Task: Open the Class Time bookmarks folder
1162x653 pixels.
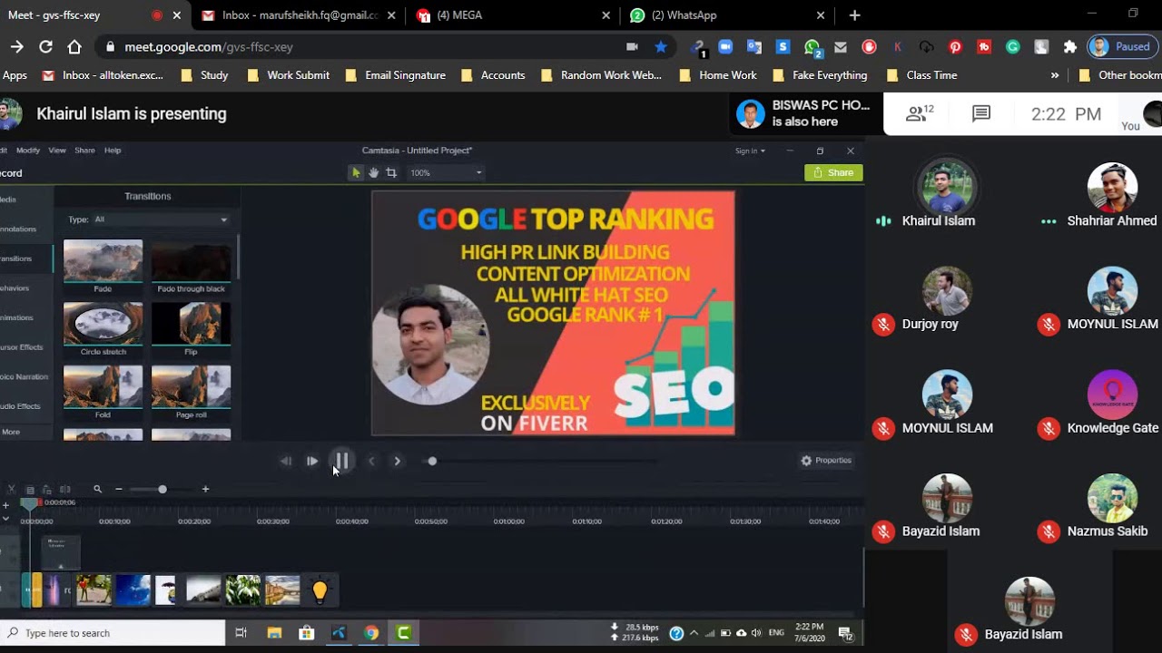Action: point(921,75)
